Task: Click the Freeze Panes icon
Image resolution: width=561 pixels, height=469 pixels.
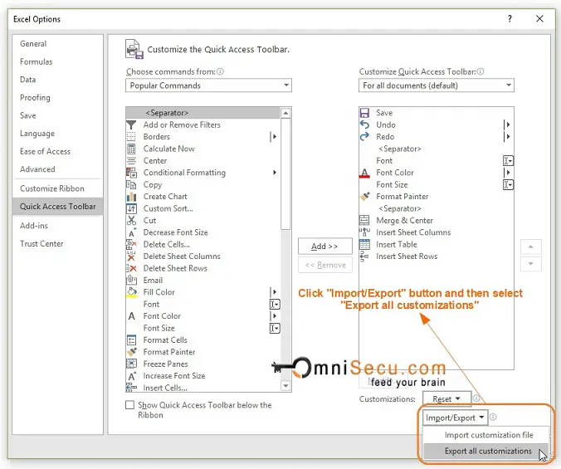Action: tap(131, 364)
